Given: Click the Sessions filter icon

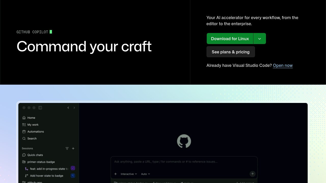Looking at the screenshot, I should 67,148.
